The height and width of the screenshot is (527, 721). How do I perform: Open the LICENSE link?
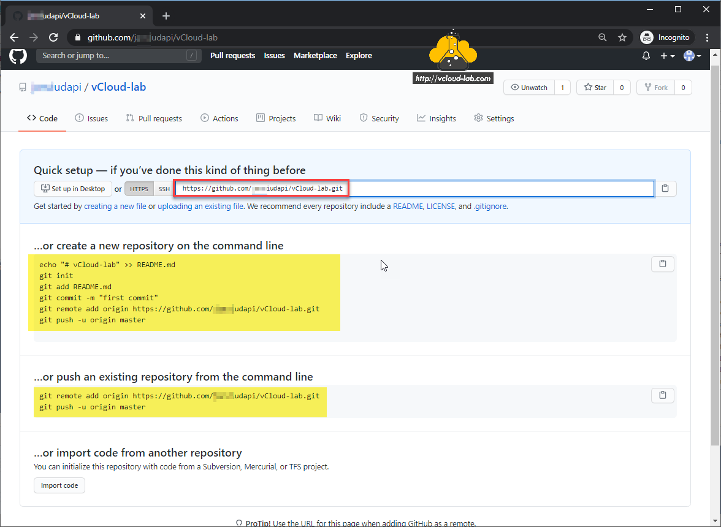pos(440,207)
